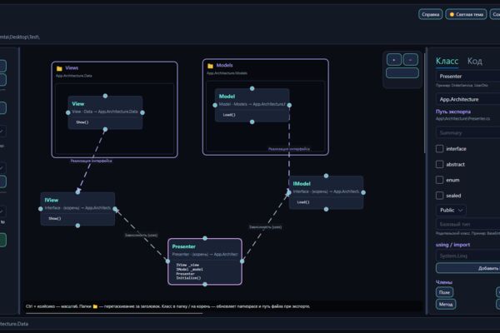The image size is (500, 333).
Task: Click Load() method in IModel node
Action: (303, 202)
